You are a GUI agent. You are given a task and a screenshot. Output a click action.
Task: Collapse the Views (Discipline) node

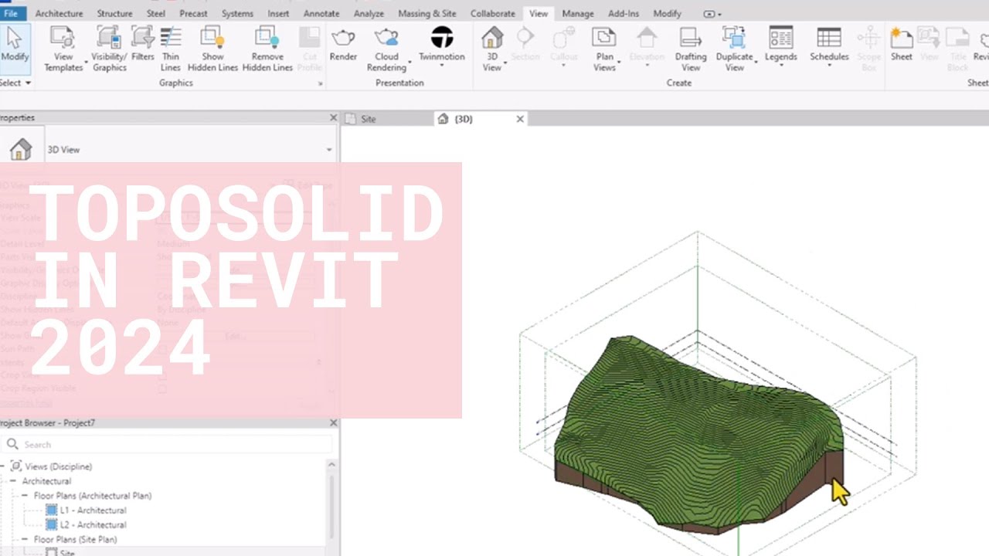click(3, 466)
